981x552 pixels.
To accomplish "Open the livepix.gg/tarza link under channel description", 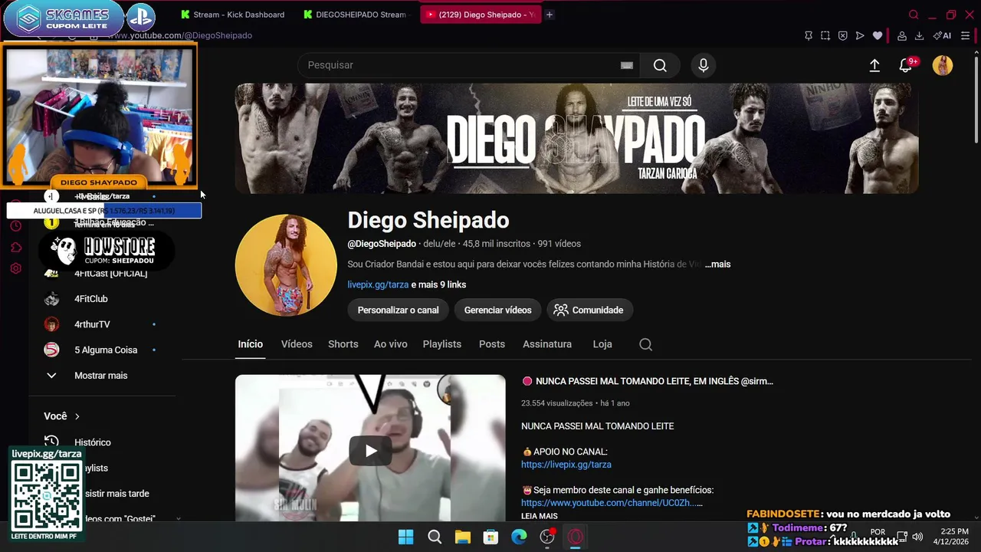I will point(378,284).
